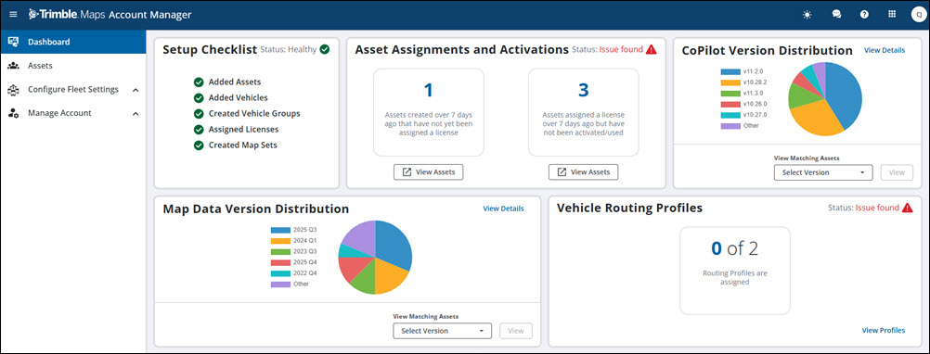Viewport: 930px width, 354px height.
Task: Open the Assets page in sidebar
Action: point(73,66)
